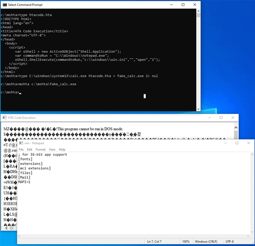255x246 pixels.
Task: Click the '[Mail]' line in Notepad
Action: (24, 177)
